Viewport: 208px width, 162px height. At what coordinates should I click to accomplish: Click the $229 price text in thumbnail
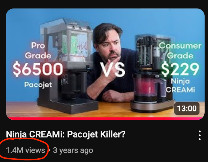tap(180, 69)
